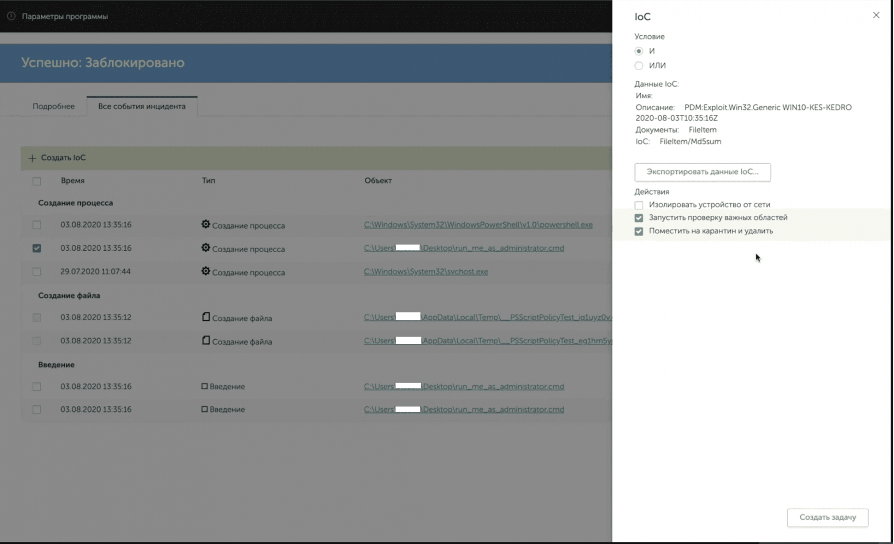The image size is (894, 544).
Task: Close the IoC side panel
Action: click(876, 15)
